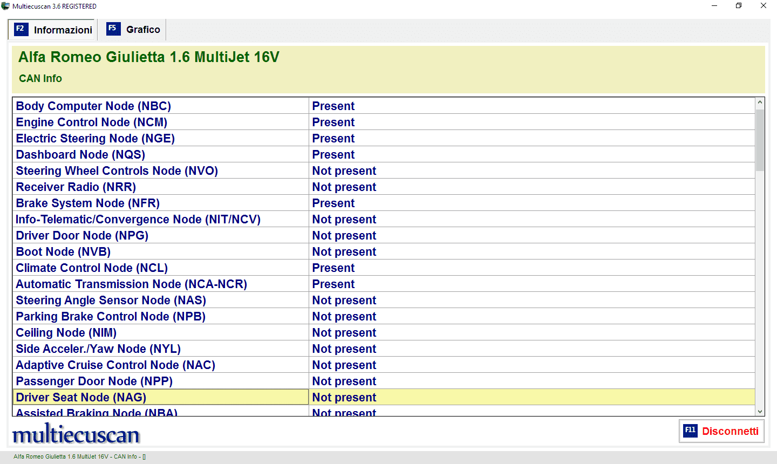This screenshot has width=777, height=464.
Task: Select Automatic Transmission Node (NCA-NCR) row
Action: (x=383, y=284)
